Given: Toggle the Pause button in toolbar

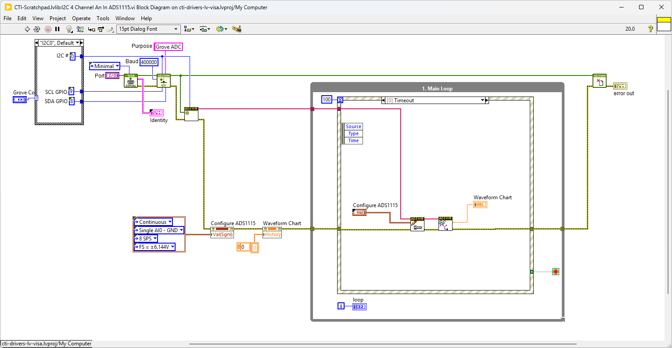Looking at the screenshot, I should coord(57,29).
